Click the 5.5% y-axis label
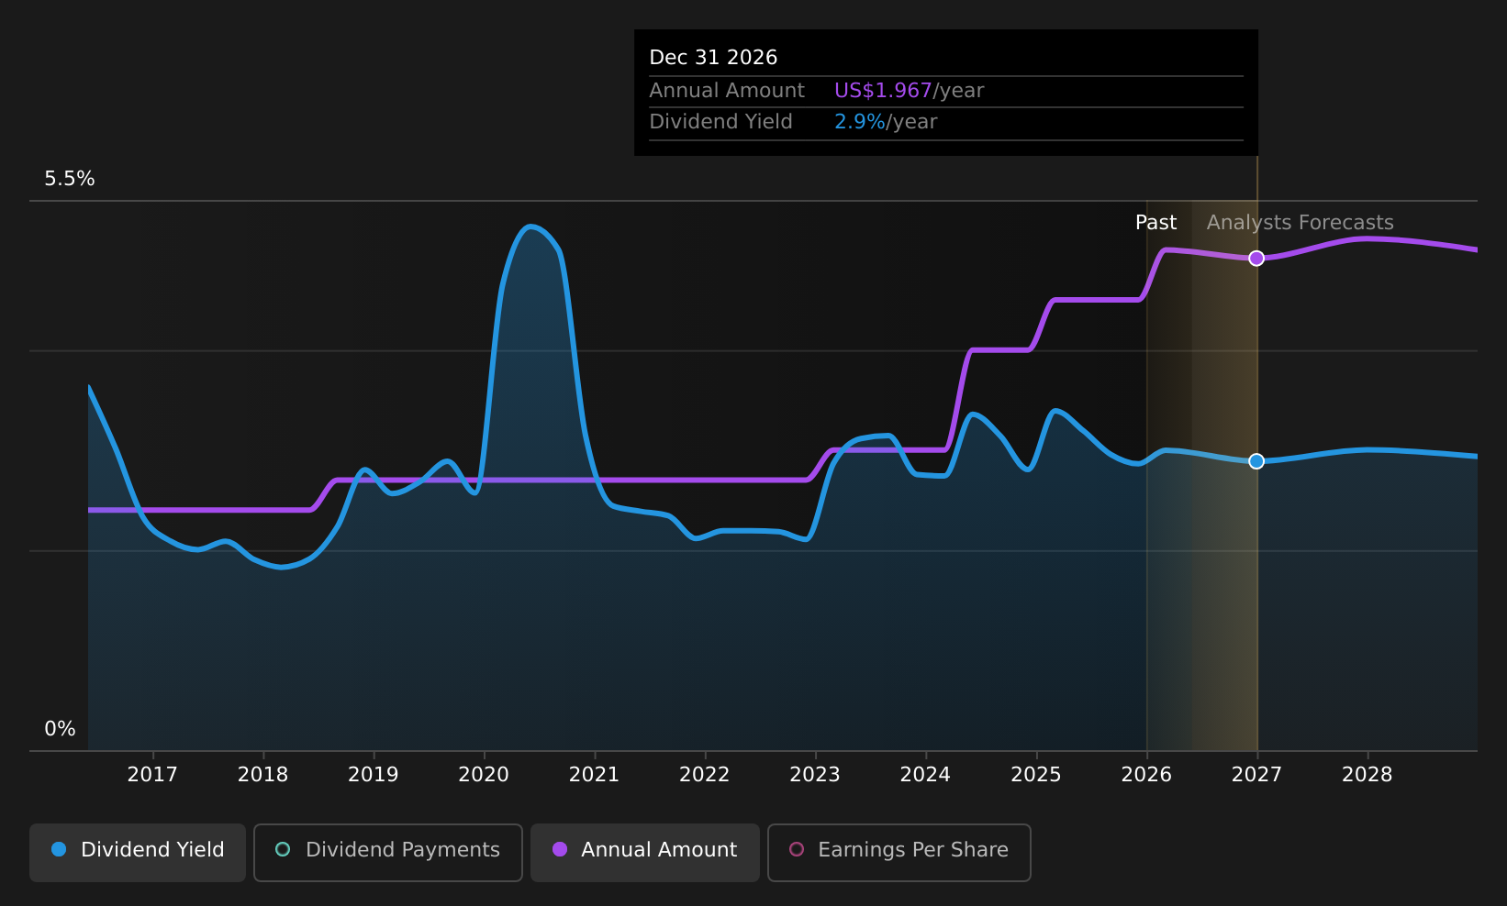The image size is (1507, 906). pyautogui.click(x=70, y=179)
